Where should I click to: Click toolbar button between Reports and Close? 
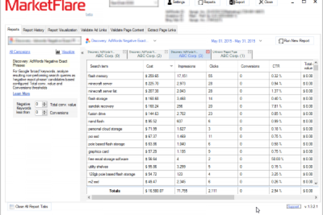point(237,2)
